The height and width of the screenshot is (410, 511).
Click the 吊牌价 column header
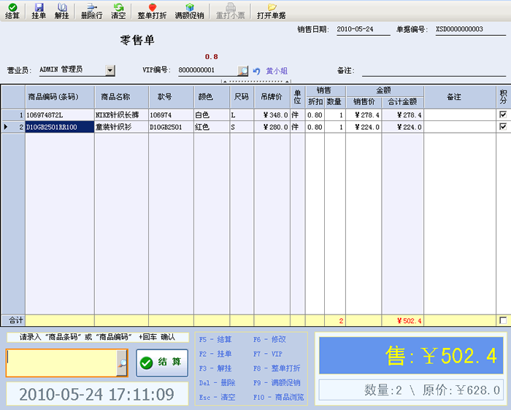(x=272, y=97)
